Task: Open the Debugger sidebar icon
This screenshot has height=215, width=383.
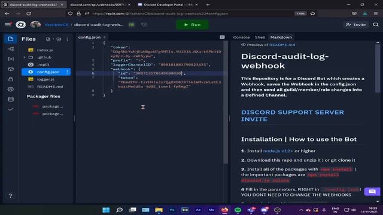Action: click(11, 59)
